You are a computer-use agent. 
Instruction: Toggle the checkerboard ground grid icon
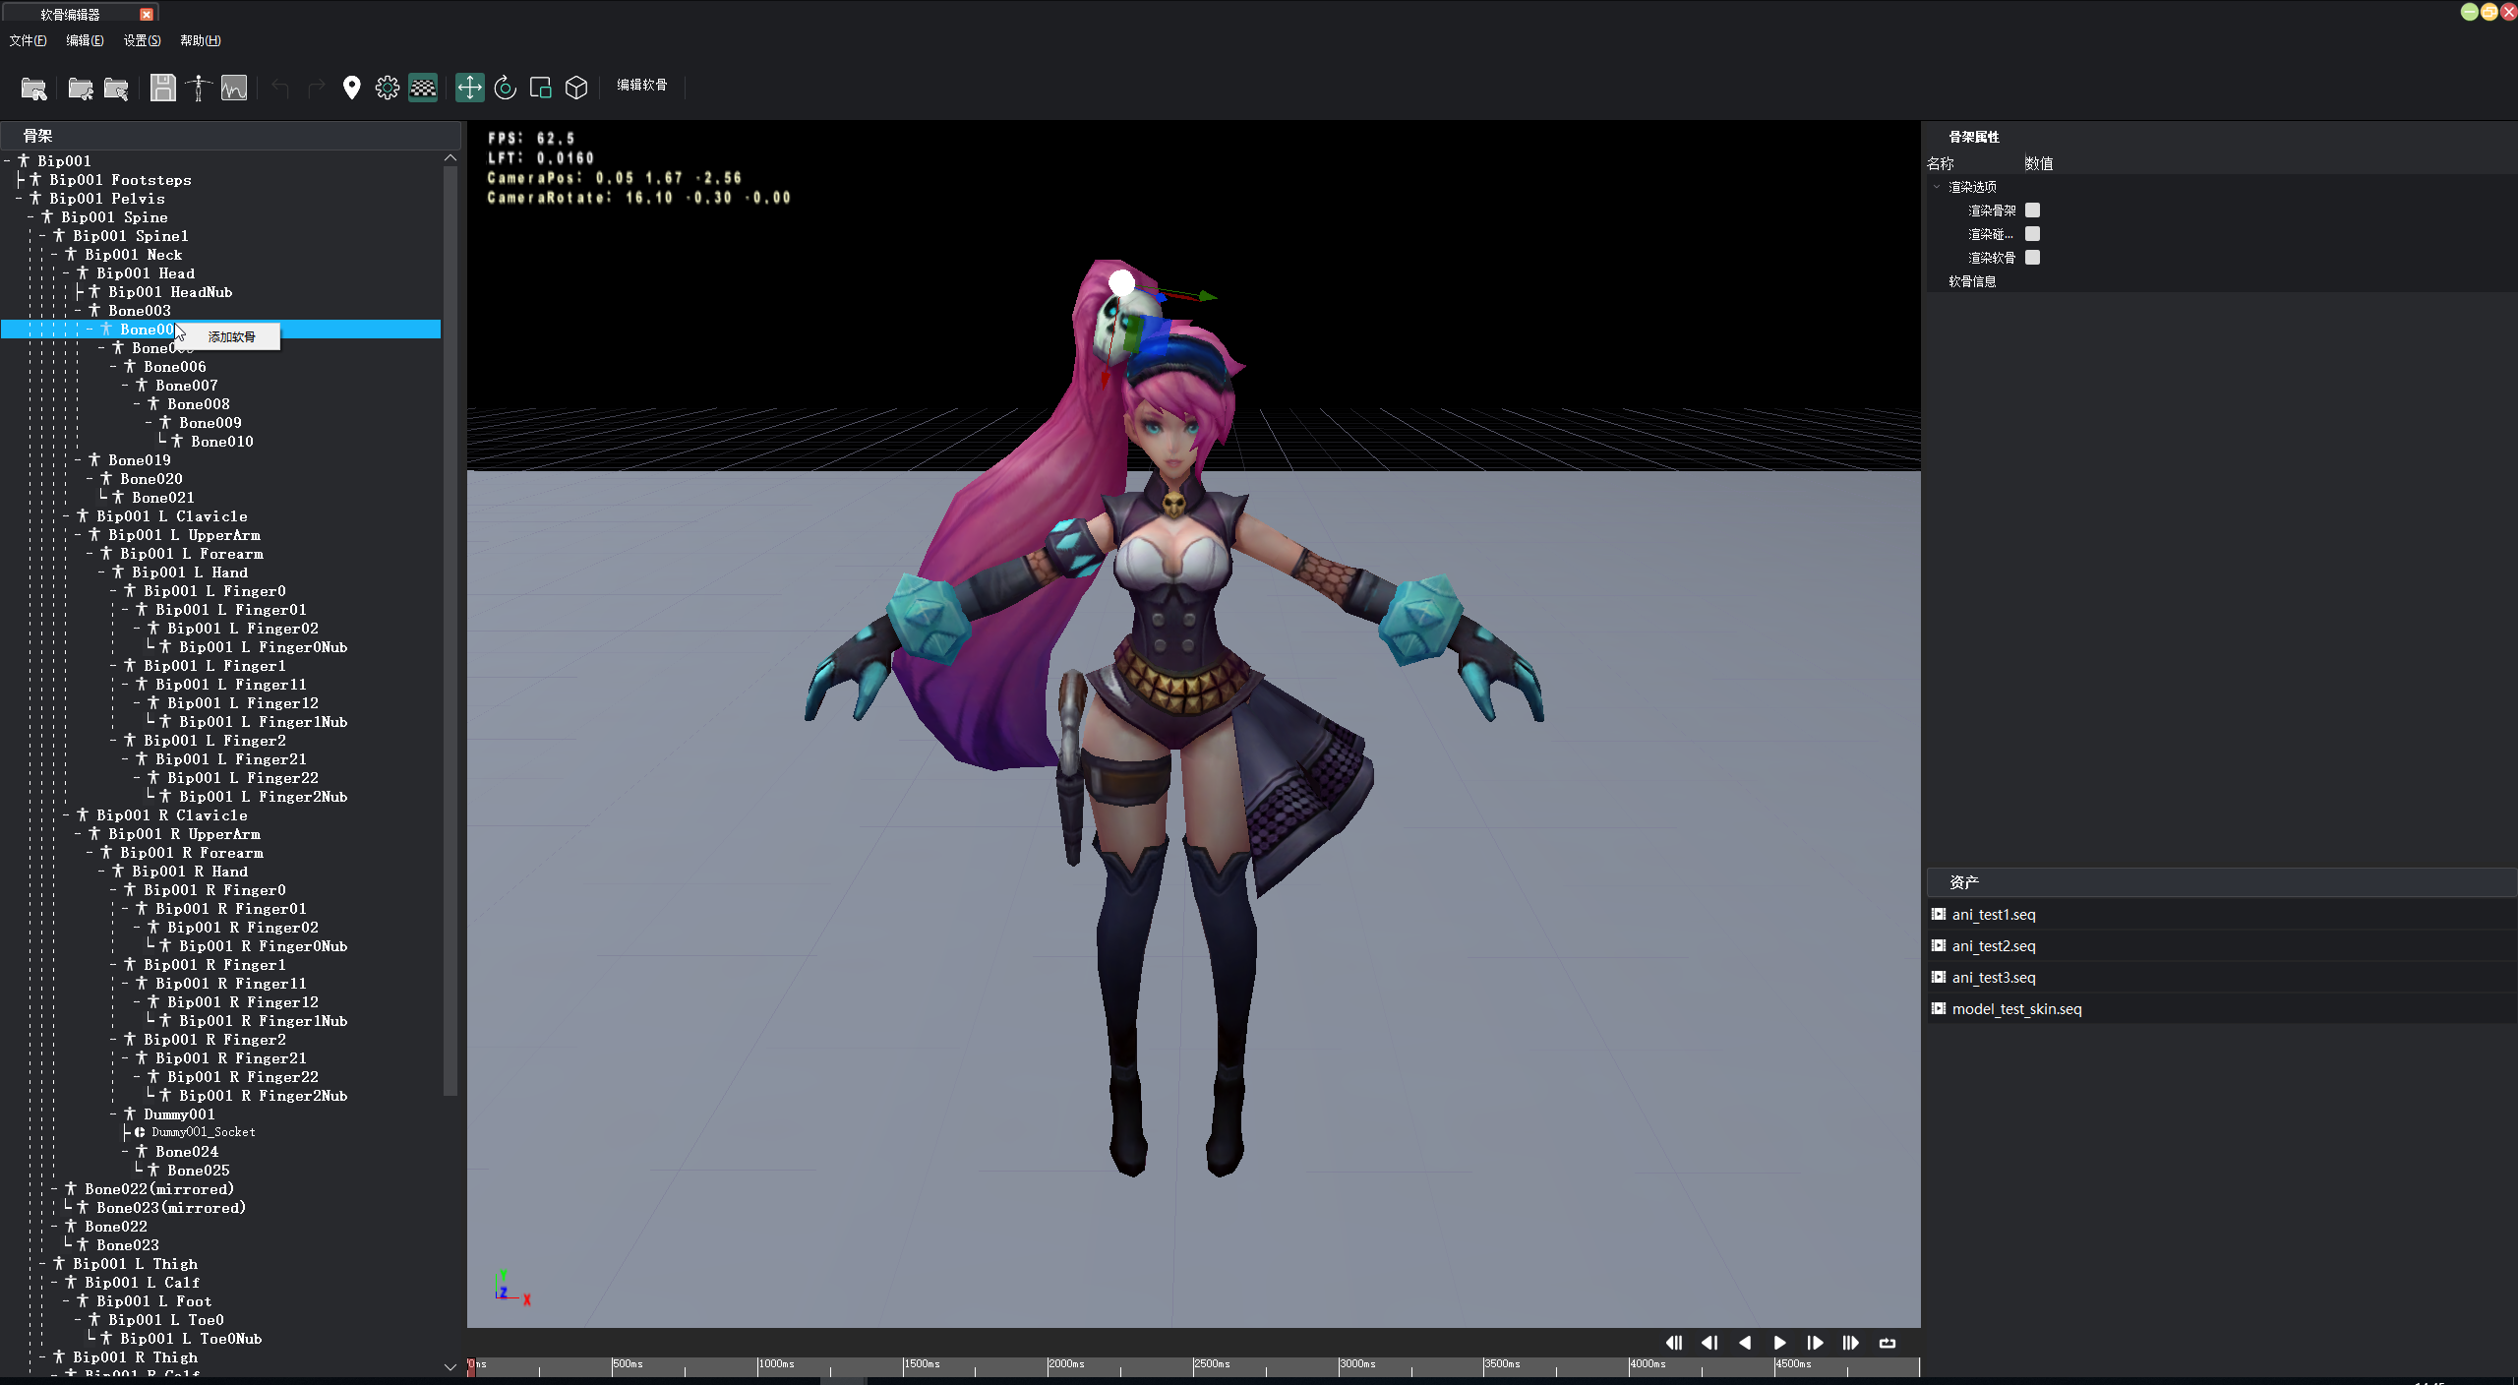click(x=423, y=88)
